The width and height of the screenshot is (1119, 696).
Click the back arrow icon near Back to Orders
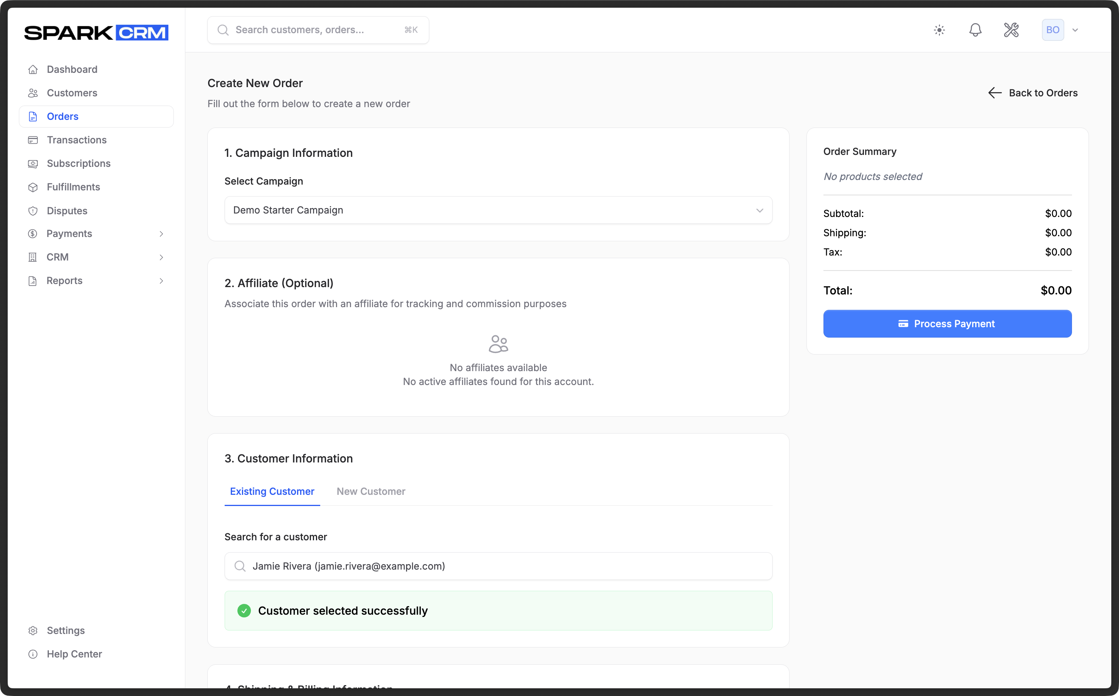click(x=995, y=93)
